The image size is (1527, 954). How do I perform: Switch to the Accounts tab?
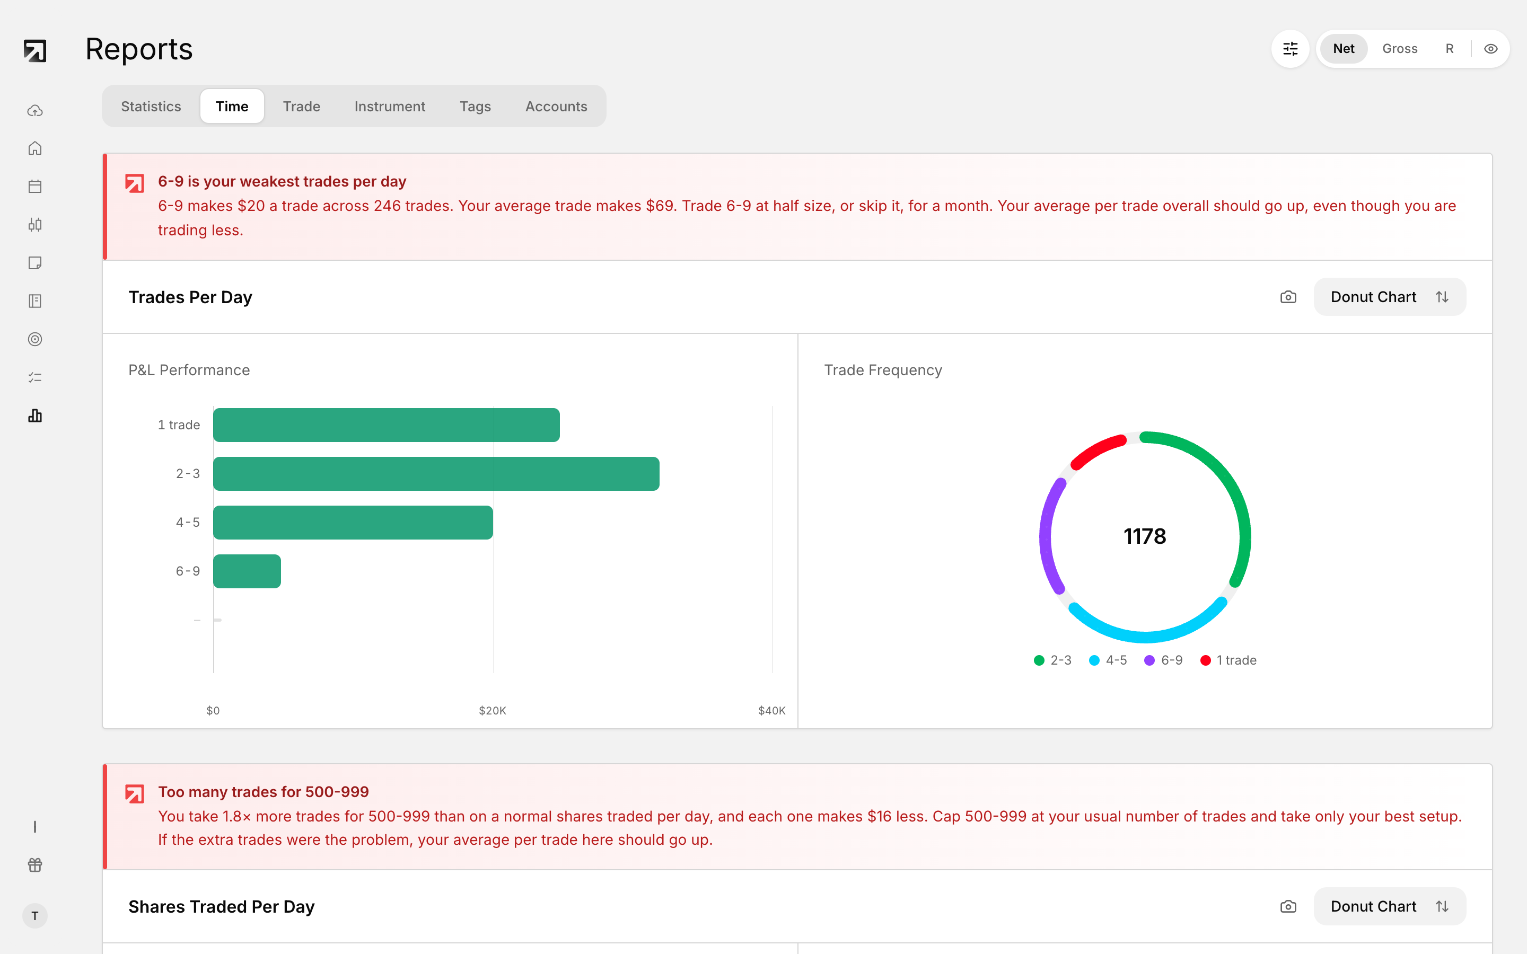(556, 106)
